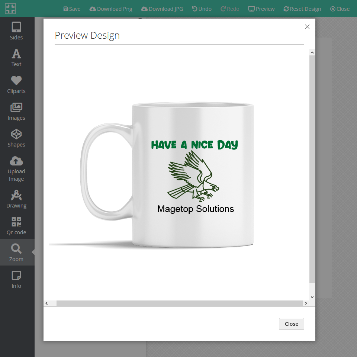
Task: Dismiss the preview with the X icon
Action: coord(307,27)
